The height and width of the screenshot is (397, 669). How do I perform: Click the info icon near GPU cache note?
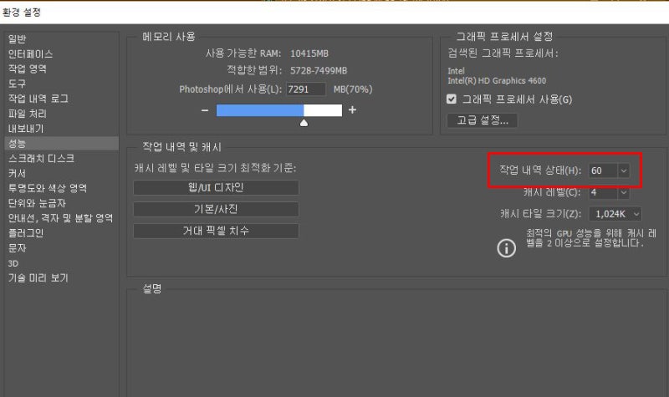pyautogui.click(x=507, y=248)
